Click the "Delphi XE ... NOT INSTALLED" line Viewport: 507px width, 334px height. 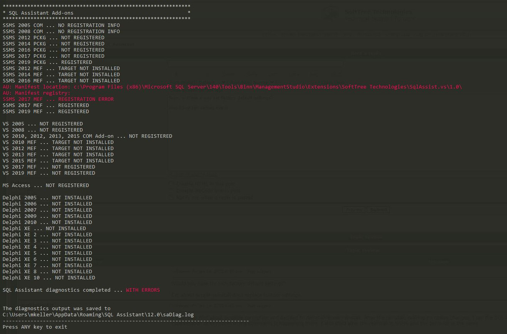(44, 228)
